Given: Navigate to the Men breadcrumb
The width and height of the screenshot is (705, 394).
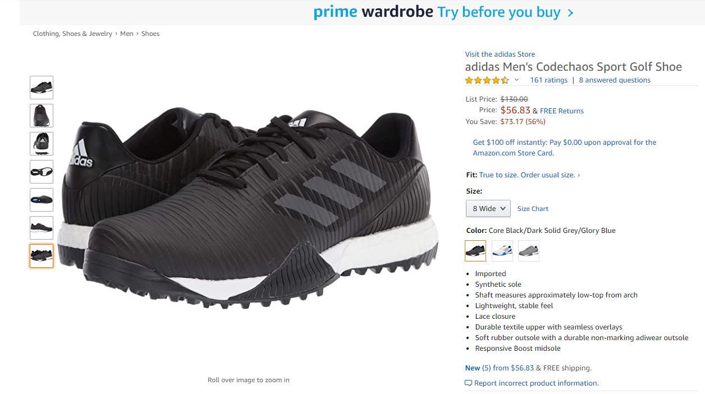Looking at the screenshot, I should (x=127, y=34).
